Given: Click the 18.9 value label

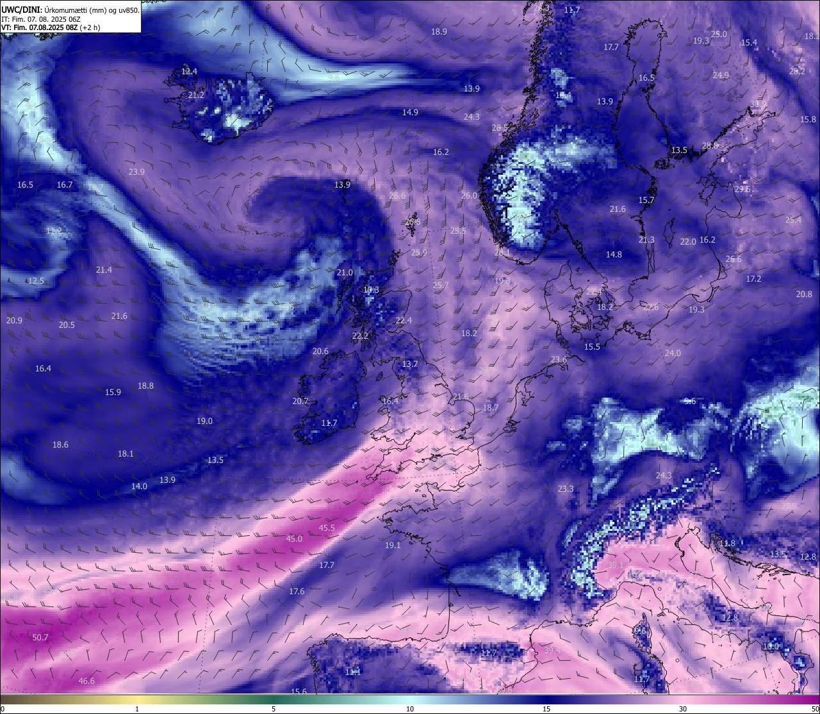Looking at the screenshot, I should pos(439,32).
